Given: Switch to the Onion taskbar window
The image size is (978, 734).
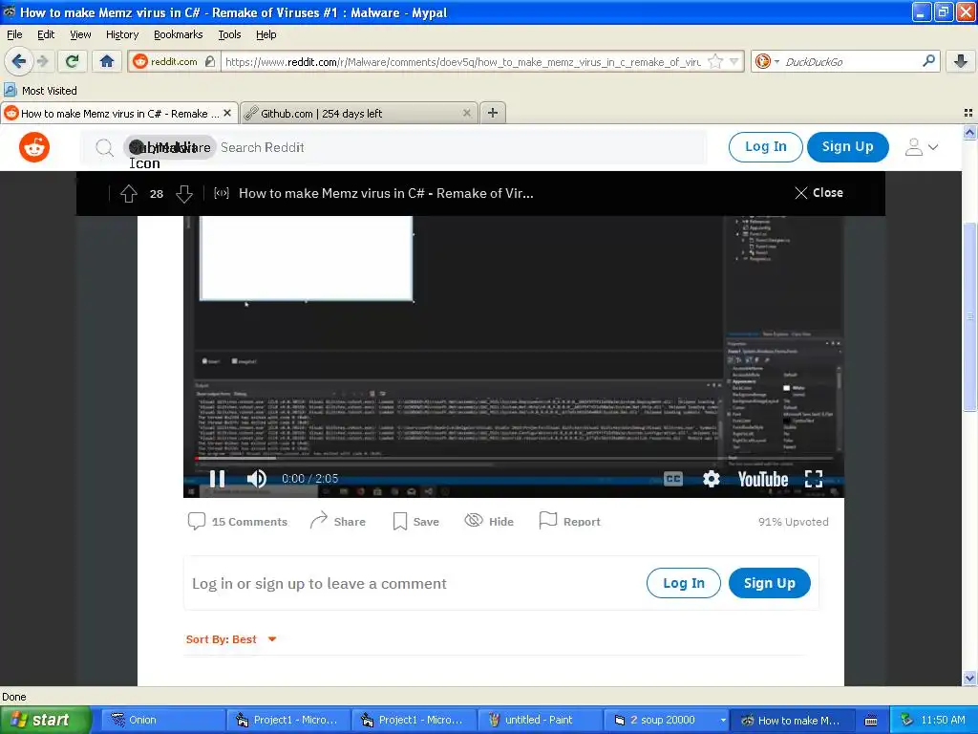Looking at the screenshot, I should [162, 720].
